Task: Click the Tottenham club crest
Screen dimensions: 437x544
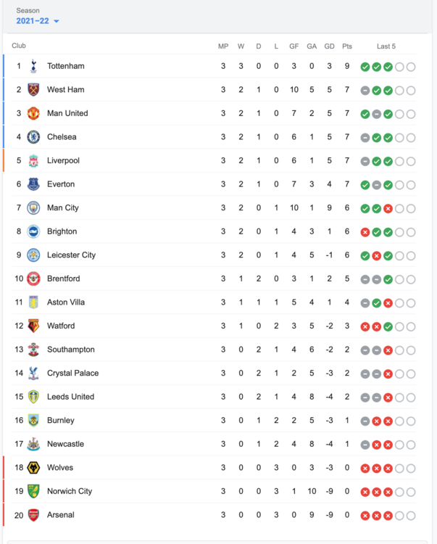Action: (33, 66)
